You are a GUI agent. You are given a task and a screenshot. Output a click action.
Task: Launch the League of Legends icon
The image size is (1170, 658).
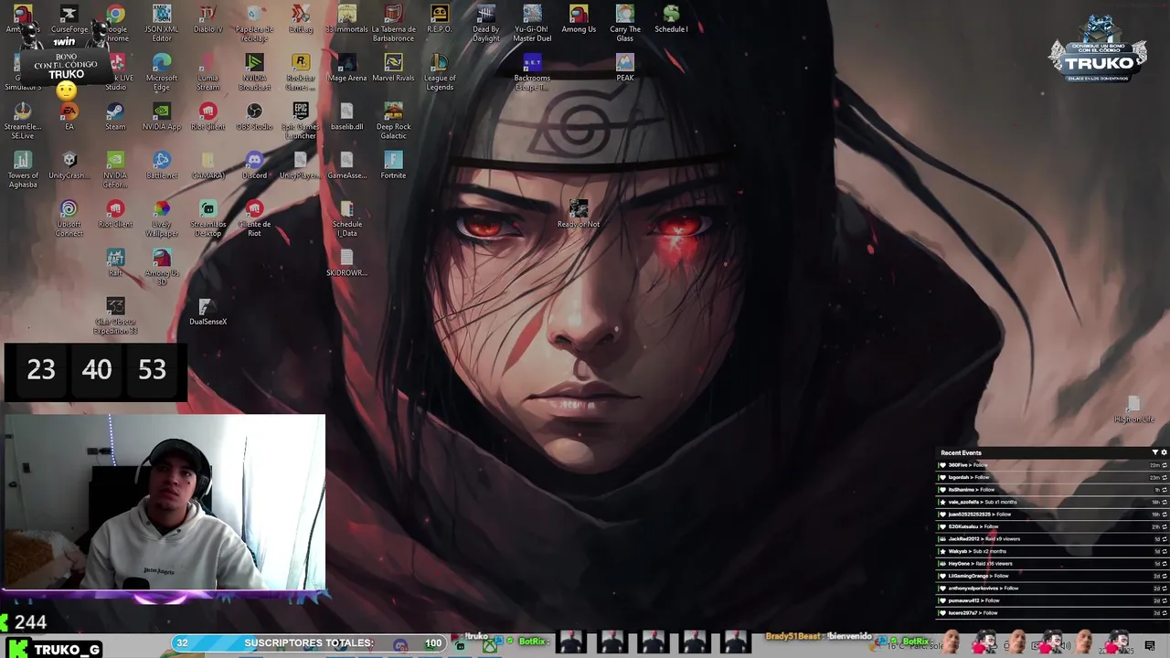point(440,71)
